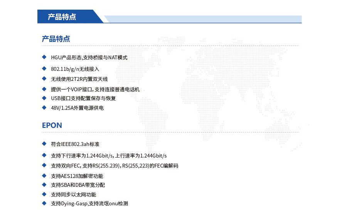Click diamond bullet beside 无线使用2T2R内置双天线

(x=44, y=79)
